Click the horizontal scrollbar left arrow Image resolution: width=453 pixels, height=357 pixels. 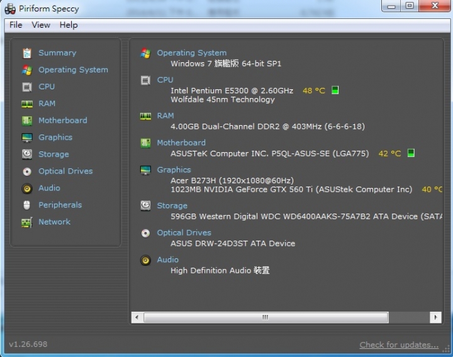click(137, 317)
